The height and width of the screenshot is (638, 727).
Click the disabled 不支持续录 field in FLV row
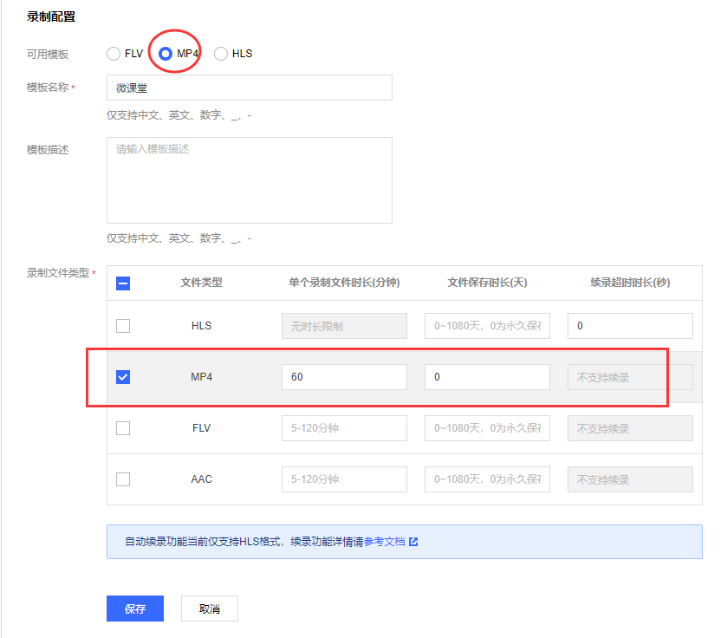(x=630, y=428)
